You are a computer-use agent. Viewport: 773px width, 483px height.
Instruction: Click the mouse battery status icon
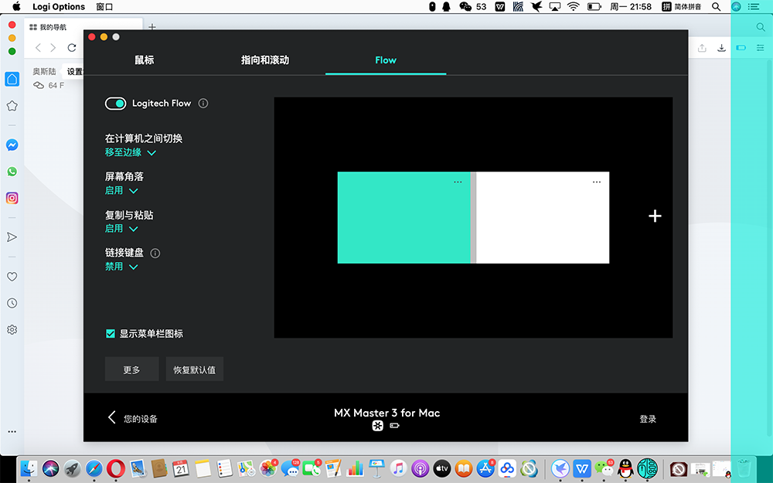click(x=394, y=426)
